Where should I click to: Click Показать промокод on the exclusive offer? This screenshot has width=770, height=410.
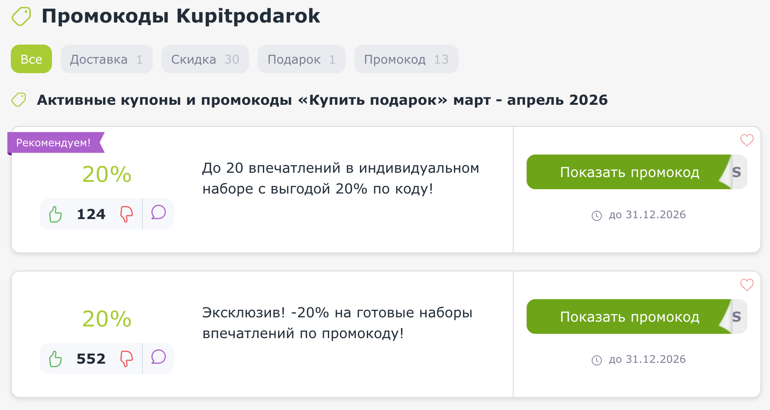tap(630, 316)
